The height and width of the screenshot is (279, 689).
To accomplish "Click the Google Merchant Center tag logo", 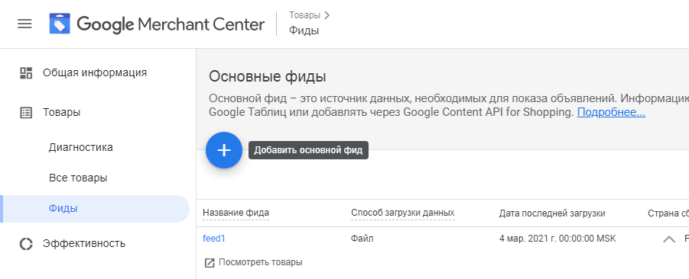I will (60, 24).
